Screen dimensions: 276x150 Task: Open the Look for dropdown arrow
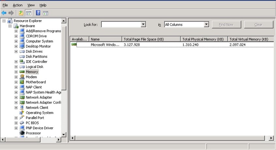pos(143,24)
